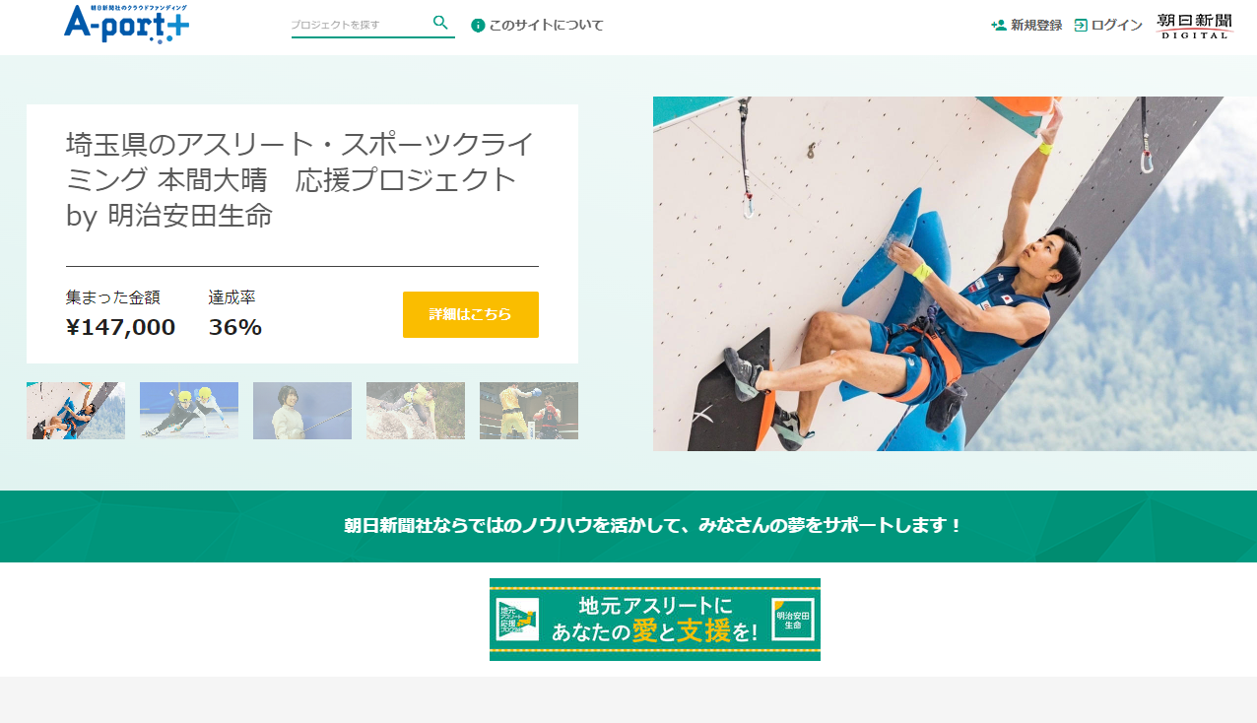Focus the プロジェクトを探す search field

(x=360, y=24)
